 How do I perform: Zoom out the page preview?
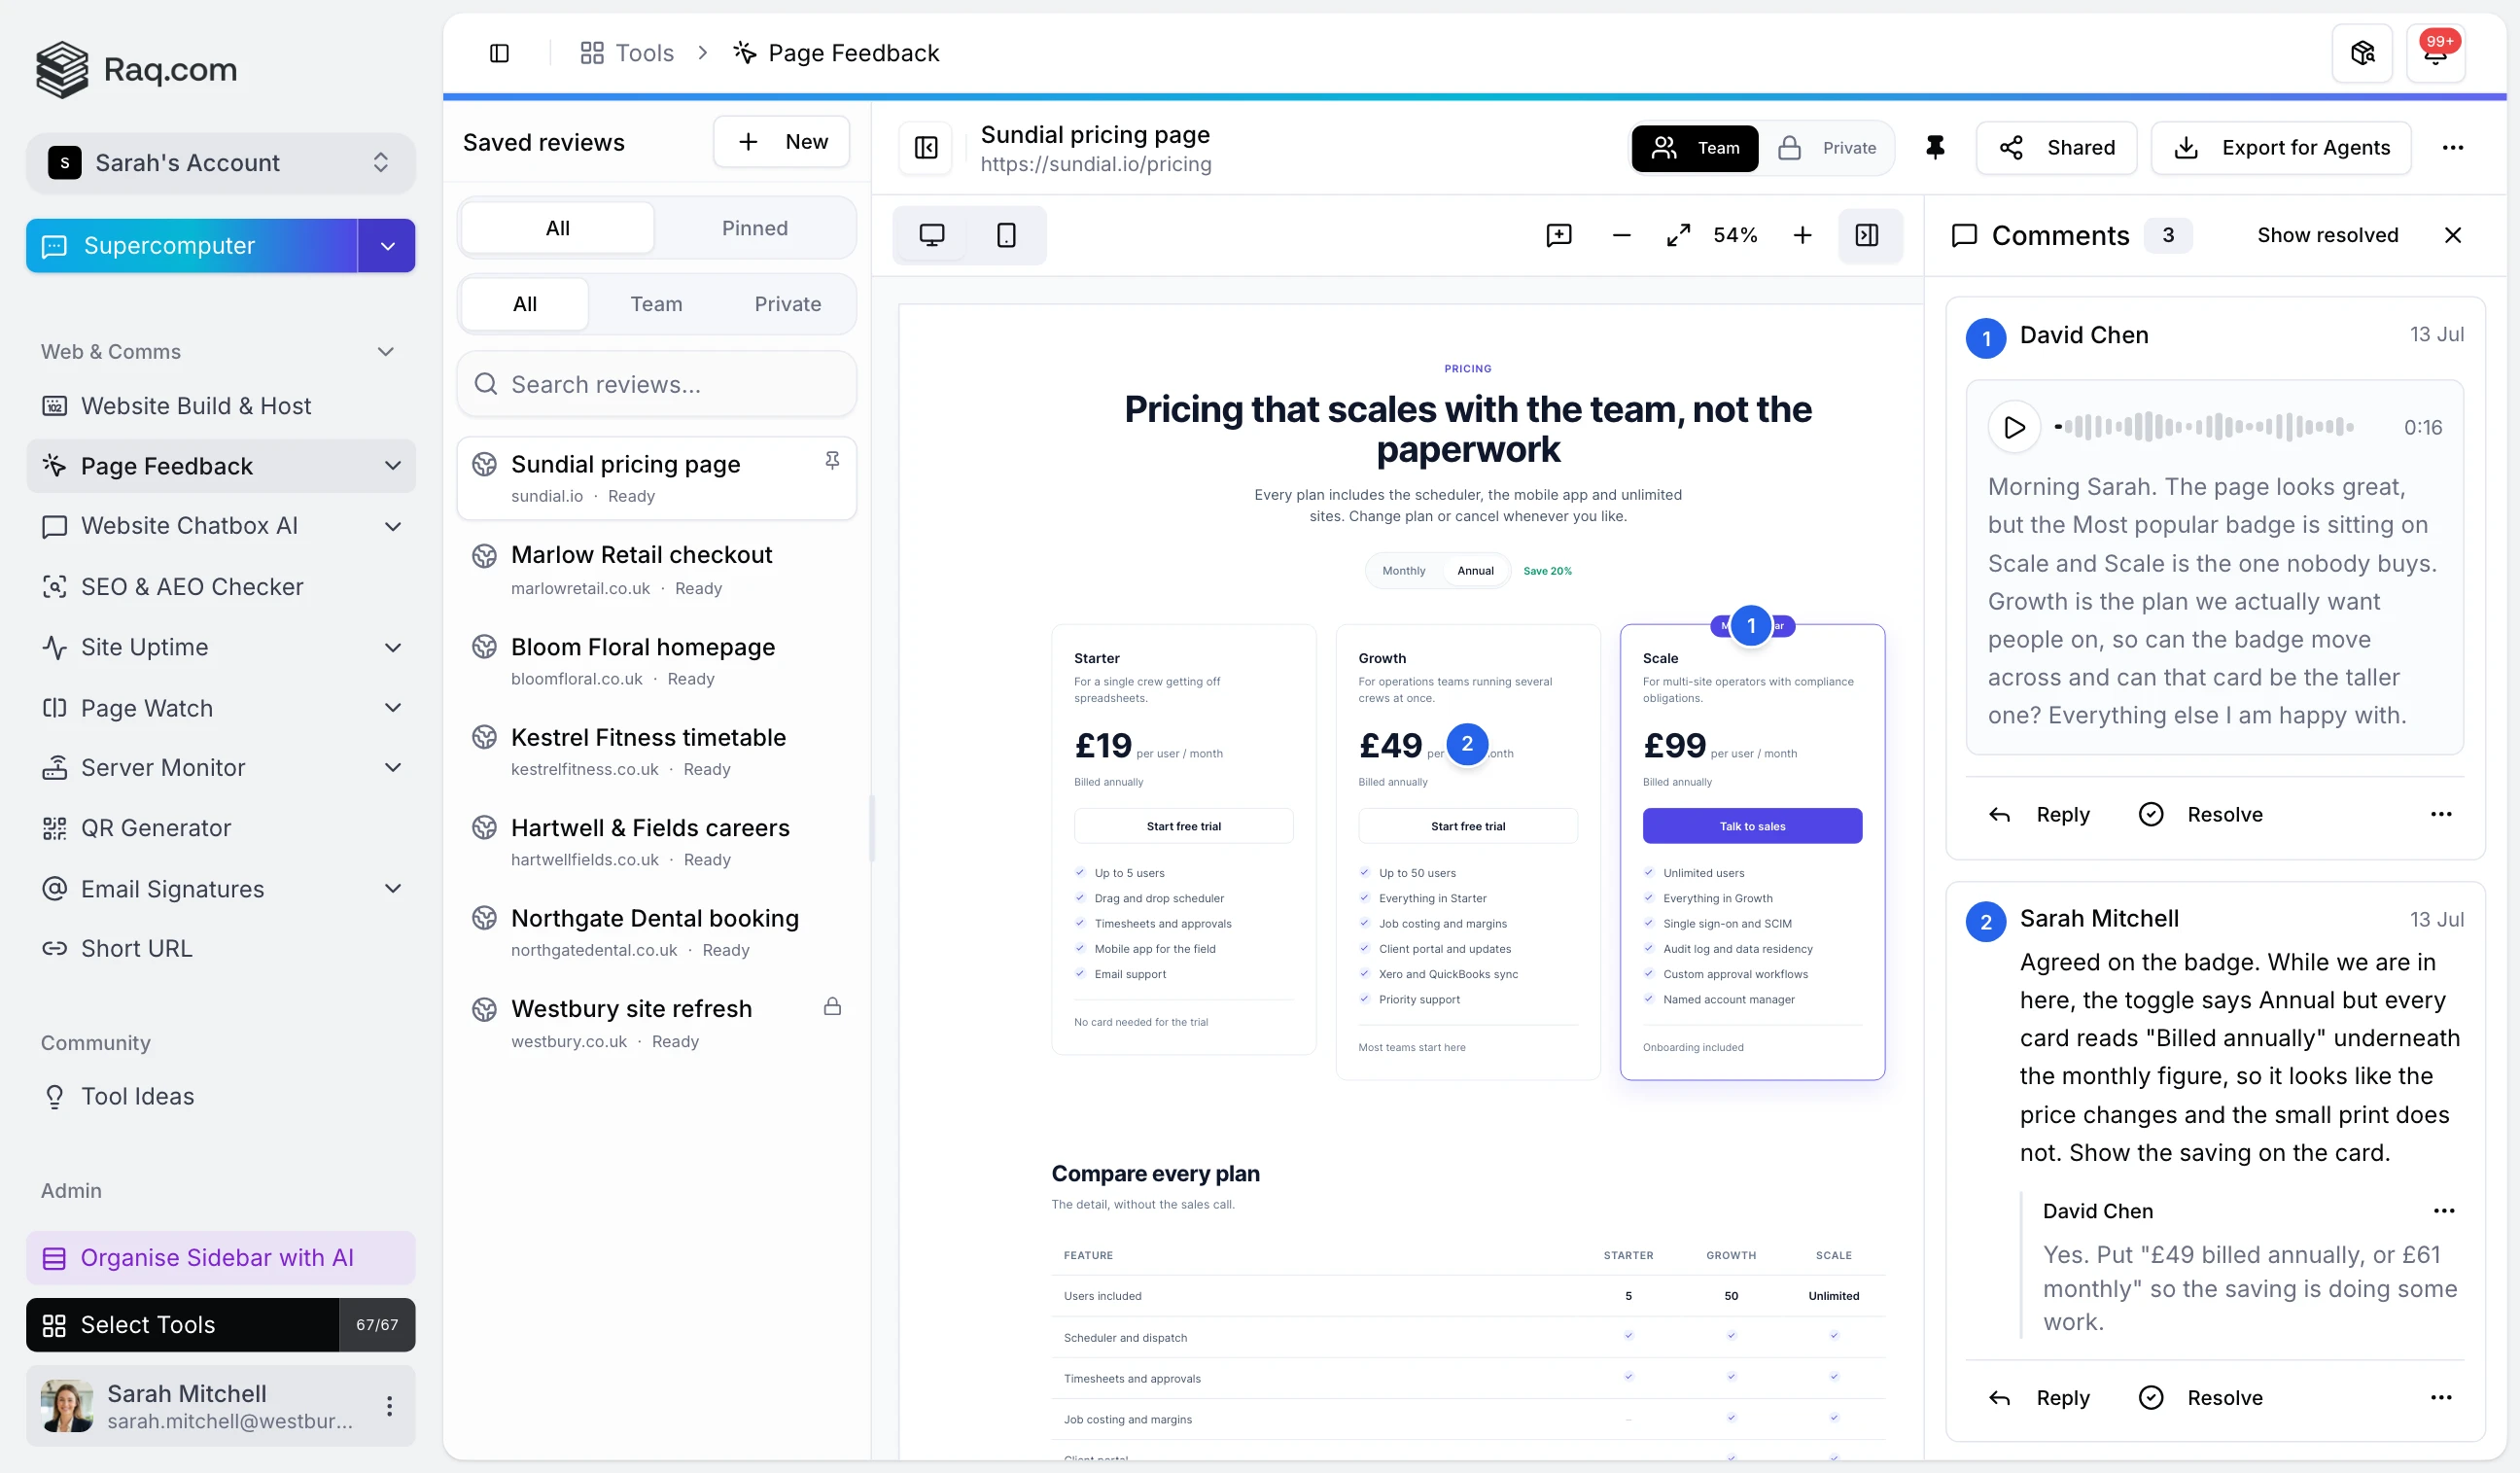coord(1621,235)
